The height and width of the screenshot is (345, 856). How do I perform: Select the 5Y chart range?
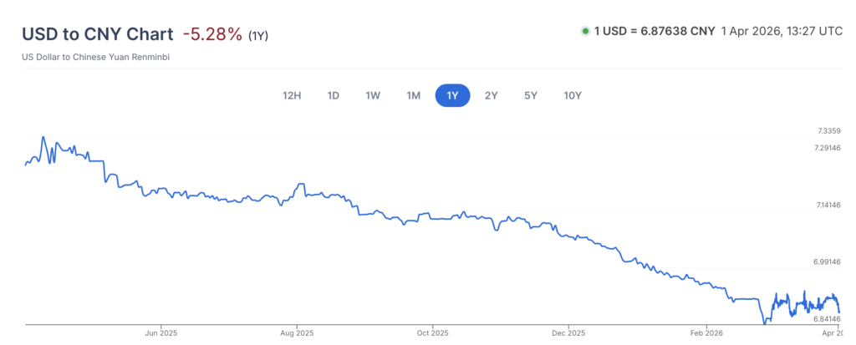531,95
